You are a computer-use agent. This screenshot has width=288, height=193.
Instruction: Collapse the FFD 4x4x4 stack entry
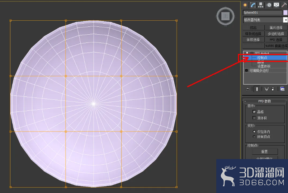252,53
